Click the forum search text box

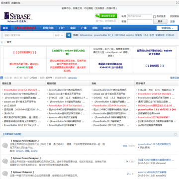[28, 35]
